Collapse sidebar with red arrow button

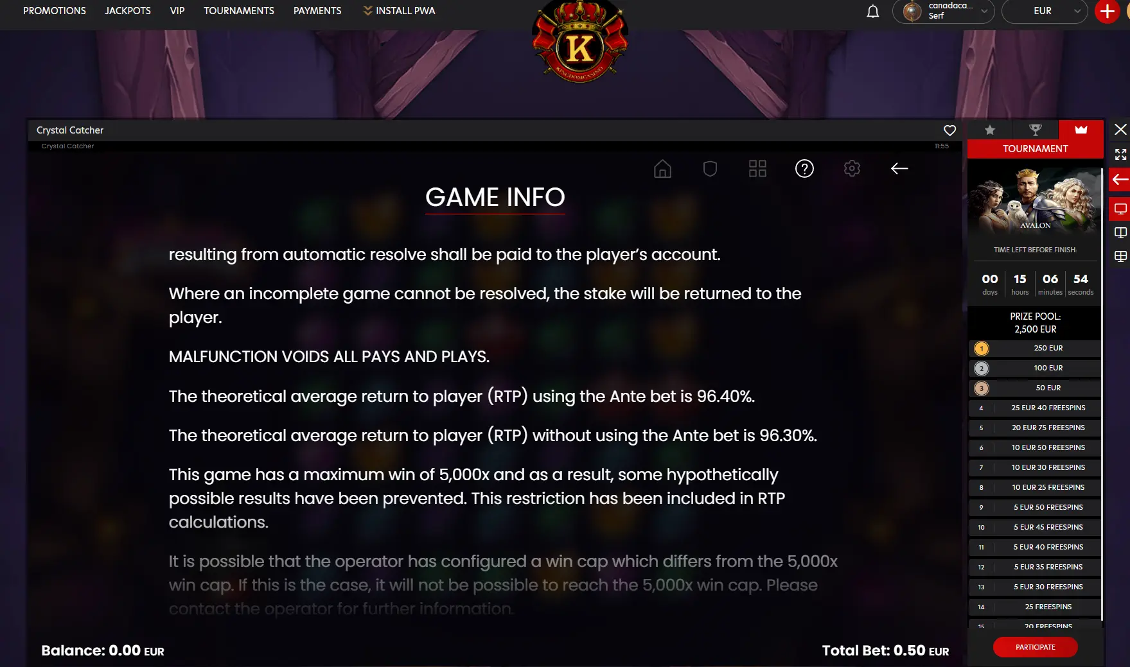[x=1120, y=180]
